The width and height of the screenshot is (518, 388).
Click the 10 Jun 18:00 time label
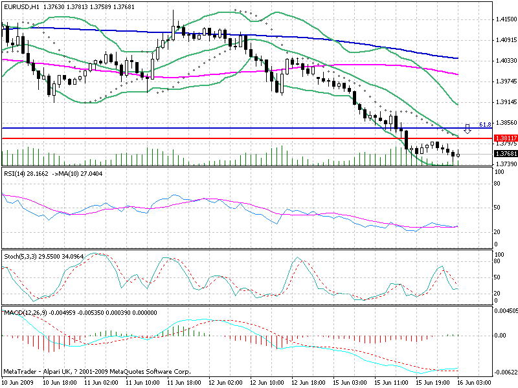60,382
